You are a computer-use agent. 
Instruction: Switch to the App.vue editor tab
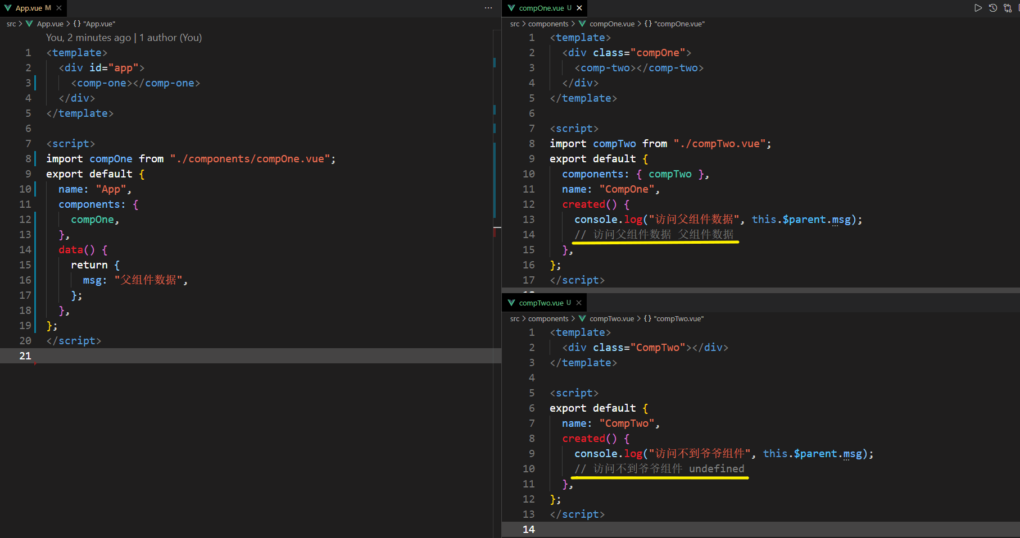pyautogui.click(x=33, y=8)
